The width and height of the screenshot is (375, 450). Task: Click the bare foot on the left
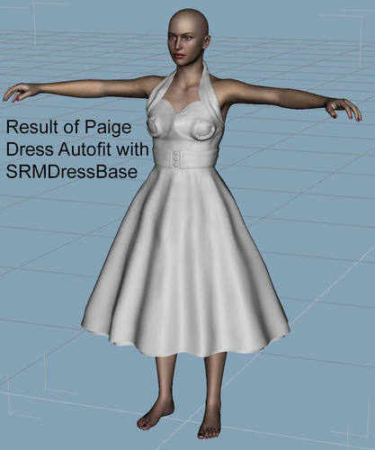[x=156, y=415]
